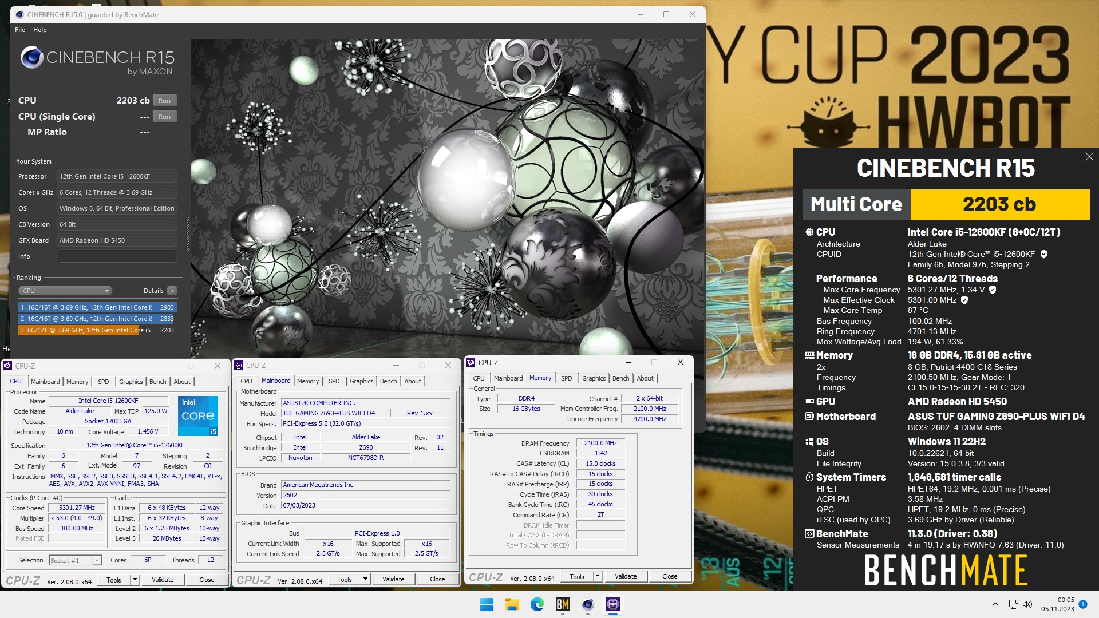Image resolution: width=1099 pixels, height=618 pixels.
Task: Select CPU tab in Memory CPU-Z window
Action: click(479, 378)
